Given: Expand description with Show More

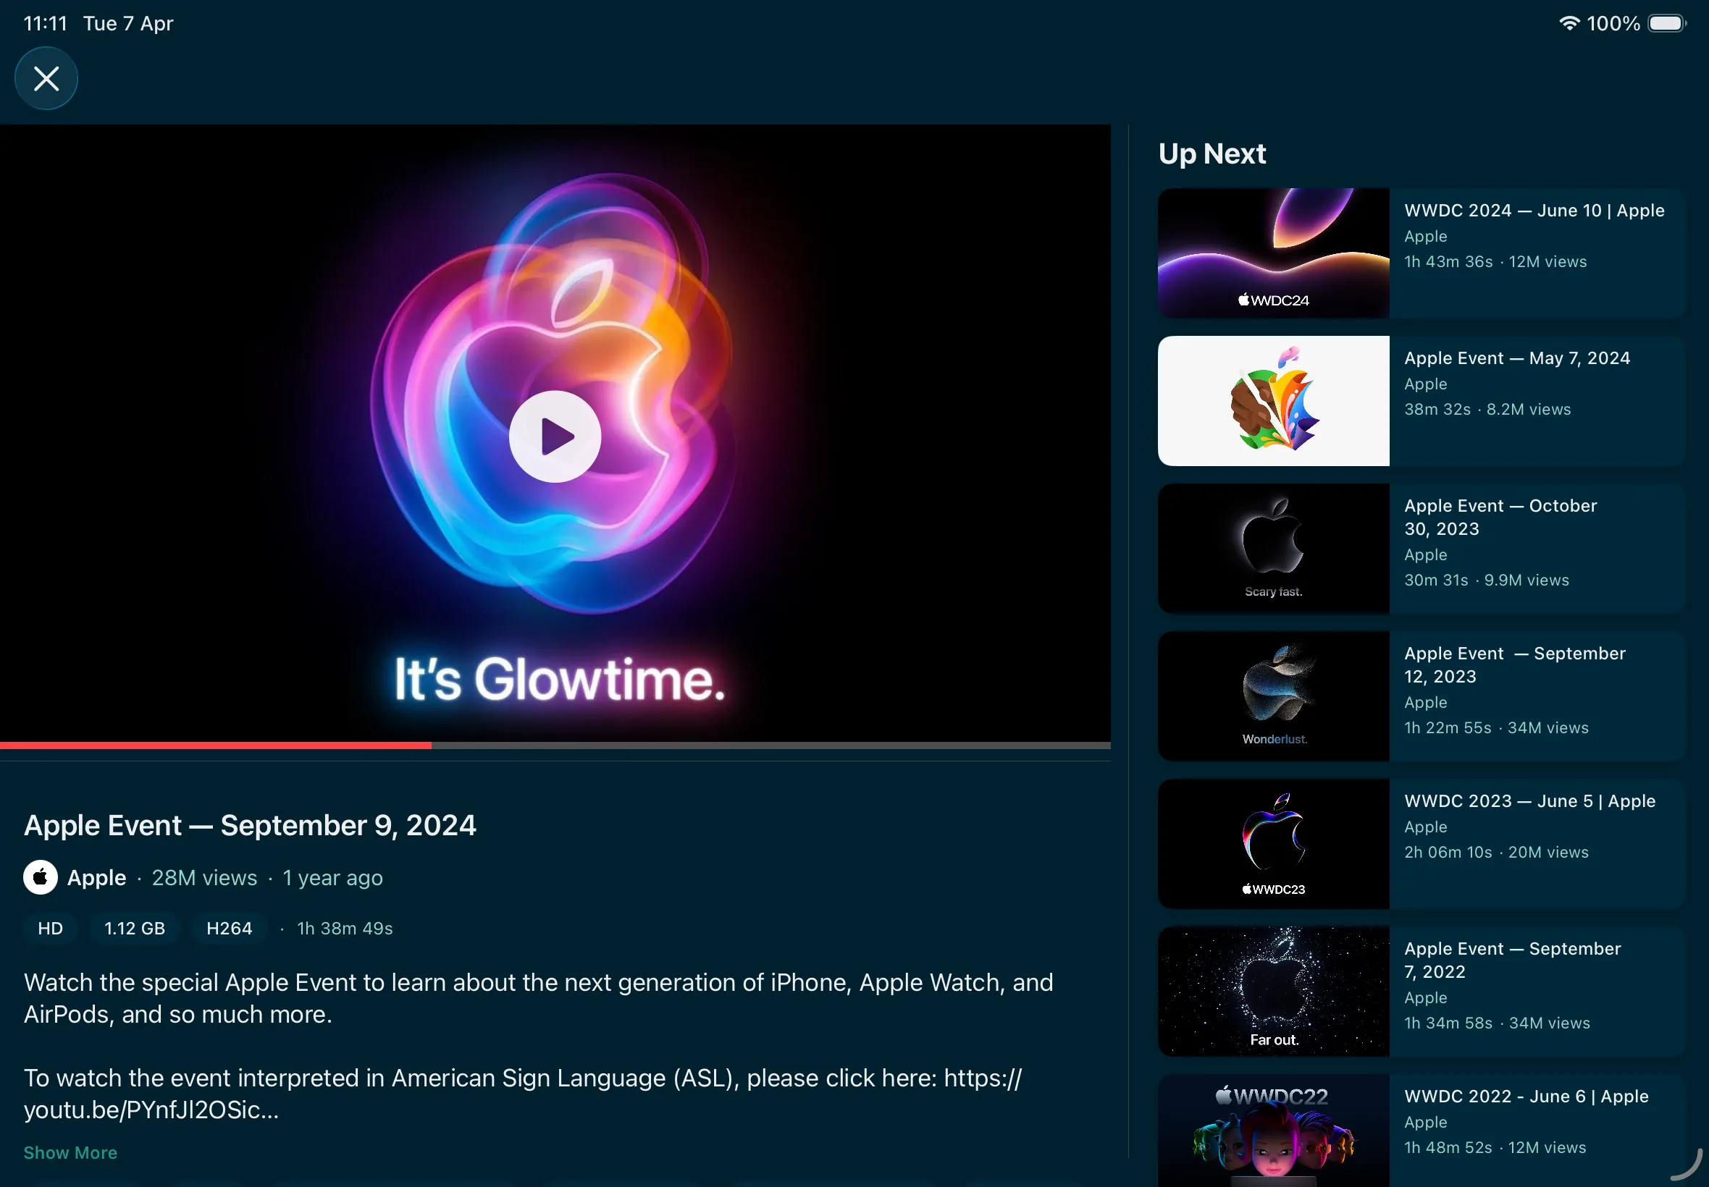Looking at the screenshot, I should pyautogui.click(x=70, y=1152).
